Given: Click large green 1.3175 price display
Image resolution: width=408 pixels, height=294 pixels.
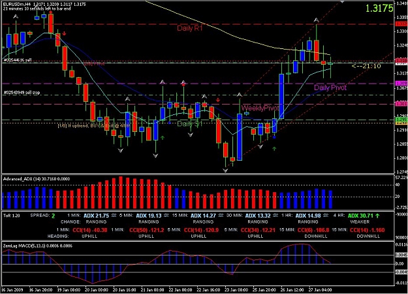Looking at the screenshot, I should pyautogui.click(x=379, y=8).
